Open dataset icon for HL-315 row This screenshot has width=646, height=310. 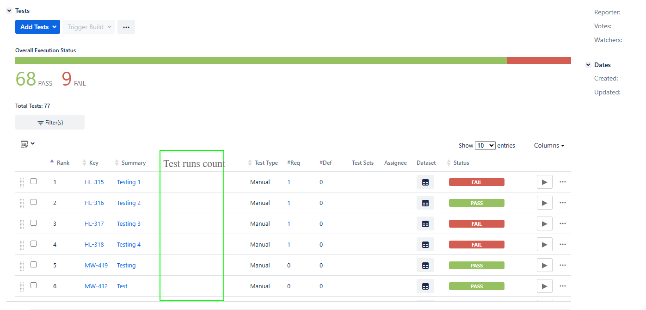pos(425,182)
